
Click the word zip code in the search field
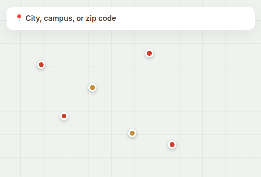(101, 18)
